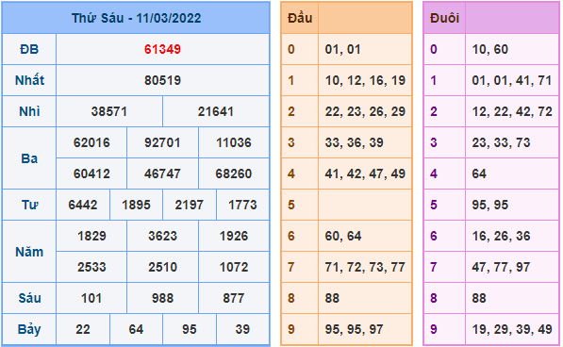Click the number 68260
Screen dimensions: 563x347
click(x=234, y=174)
